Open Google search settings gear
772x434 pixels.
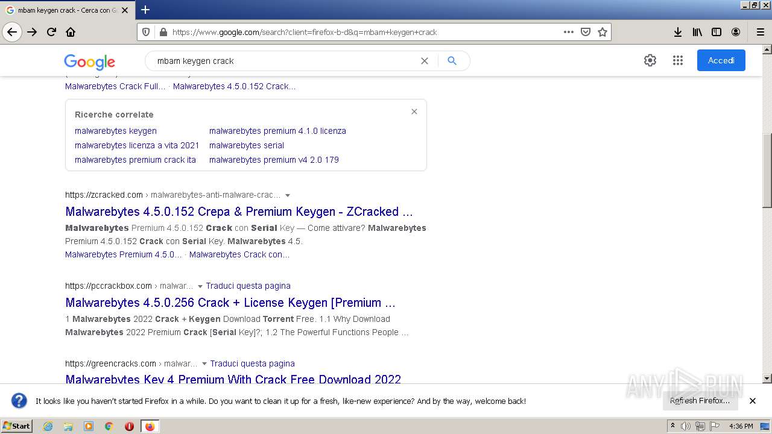pos(650,60)
